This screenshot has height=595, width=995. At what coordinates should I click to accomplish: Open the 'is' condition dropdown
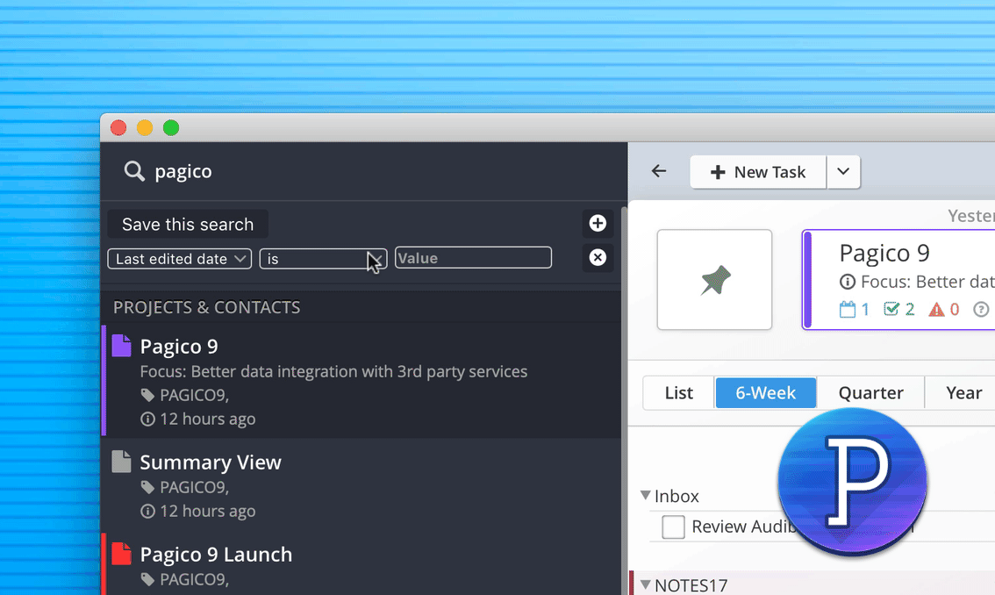coord(323,258)
